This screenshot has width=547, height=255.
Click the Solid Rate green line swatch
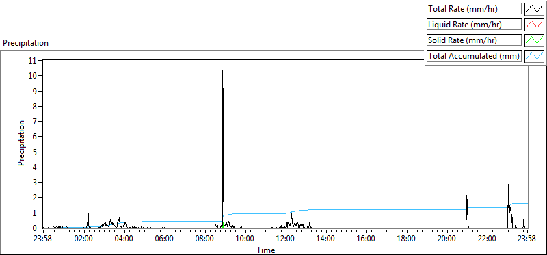click(535, 40)
